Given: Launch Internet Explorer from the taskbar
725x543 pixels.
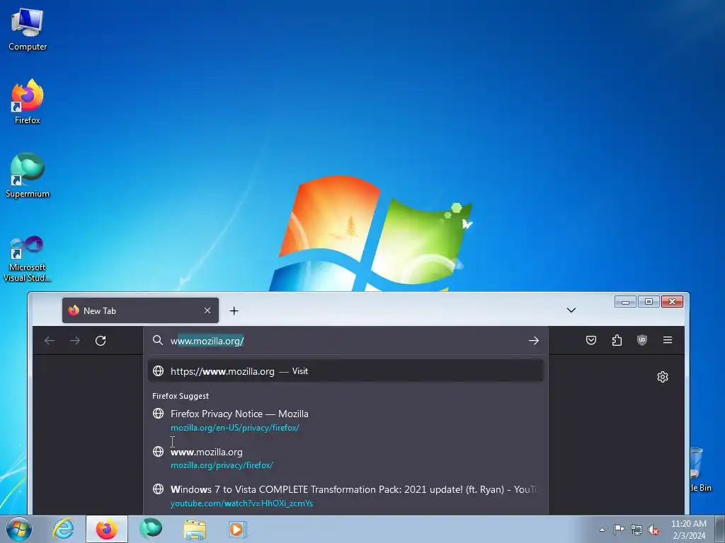Looking at the screenshot, I should pos(63,529).
